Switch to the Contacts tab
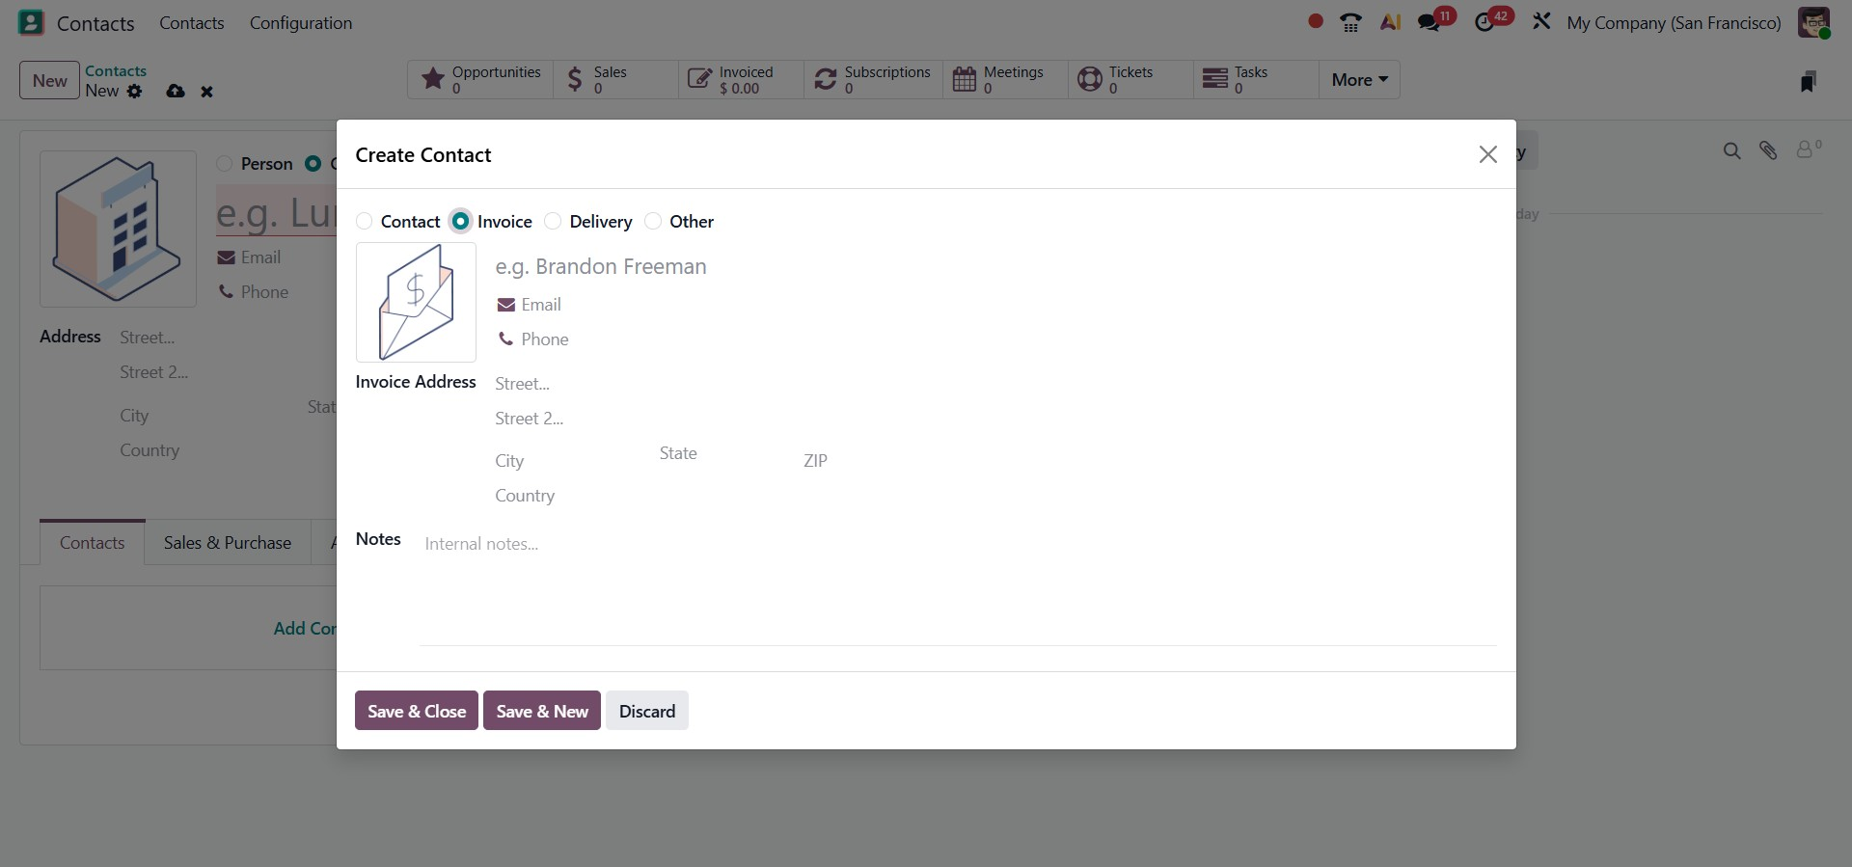1852x867 pixels. click(x=93, y=542)
